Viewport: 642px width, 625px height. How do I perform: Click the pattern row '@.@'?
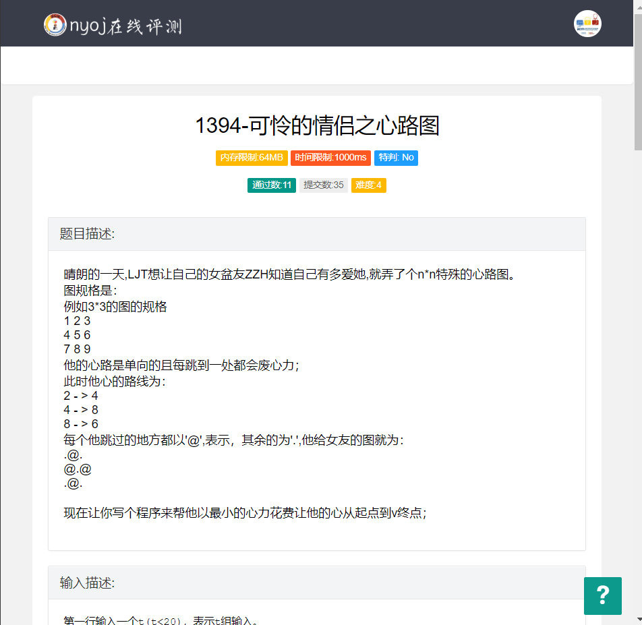[x=78, y=469]
